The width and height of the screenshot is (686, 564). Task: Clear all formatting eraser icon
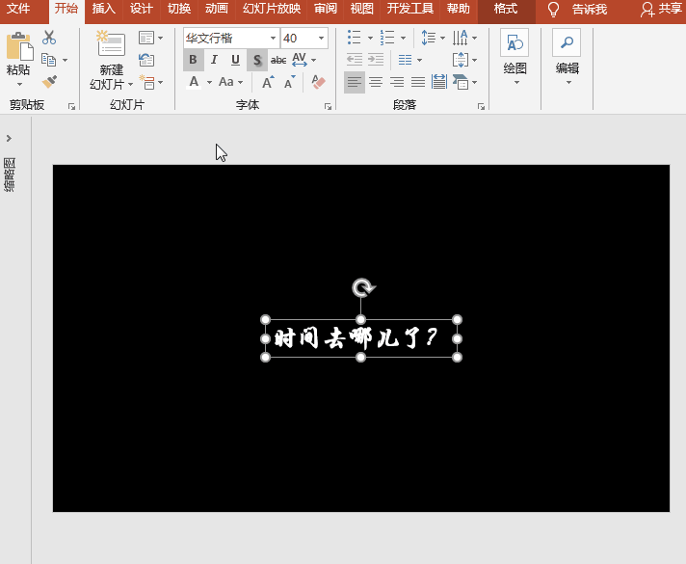click(x=318, y=82)
